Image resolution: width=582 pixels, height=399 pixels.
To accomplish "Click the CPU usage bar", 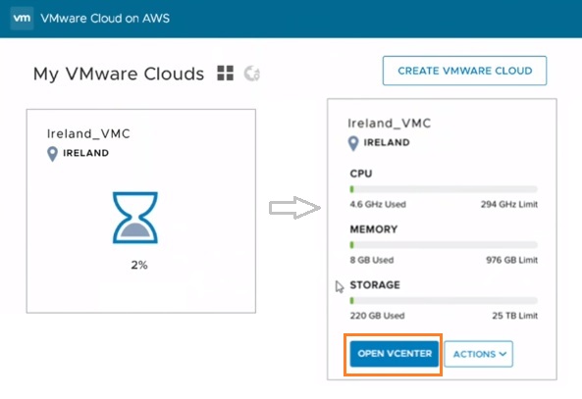I will pos(444,189).
